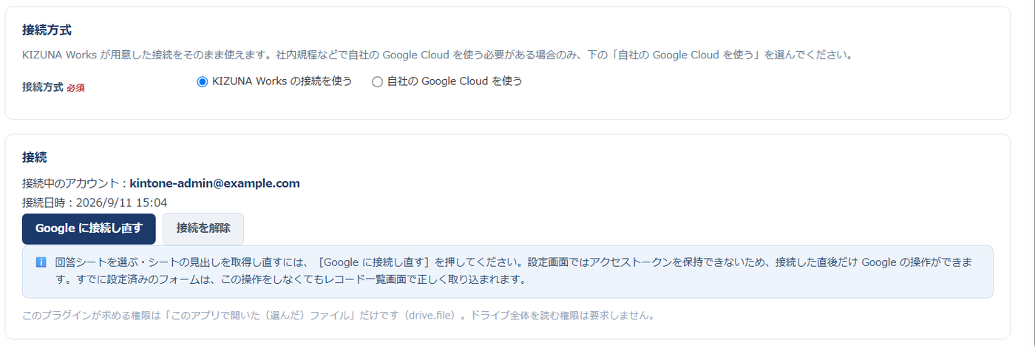The height and width of the screenshot is (354, 1035).
Task: Click the drive.file permission note text
Action: click(x=339, y=316)
